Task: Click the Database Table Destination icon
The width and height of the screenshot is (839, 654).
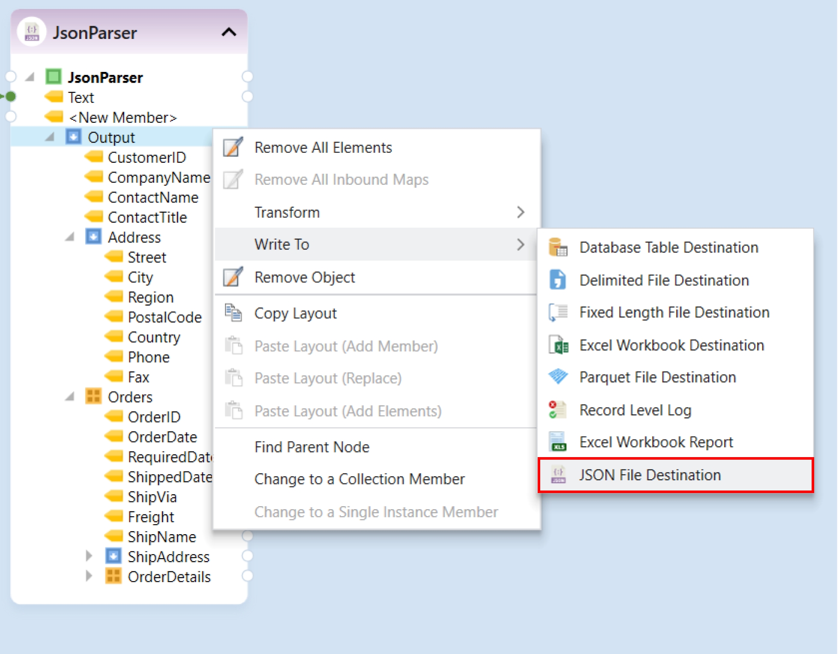Action: tap(558, 247)
